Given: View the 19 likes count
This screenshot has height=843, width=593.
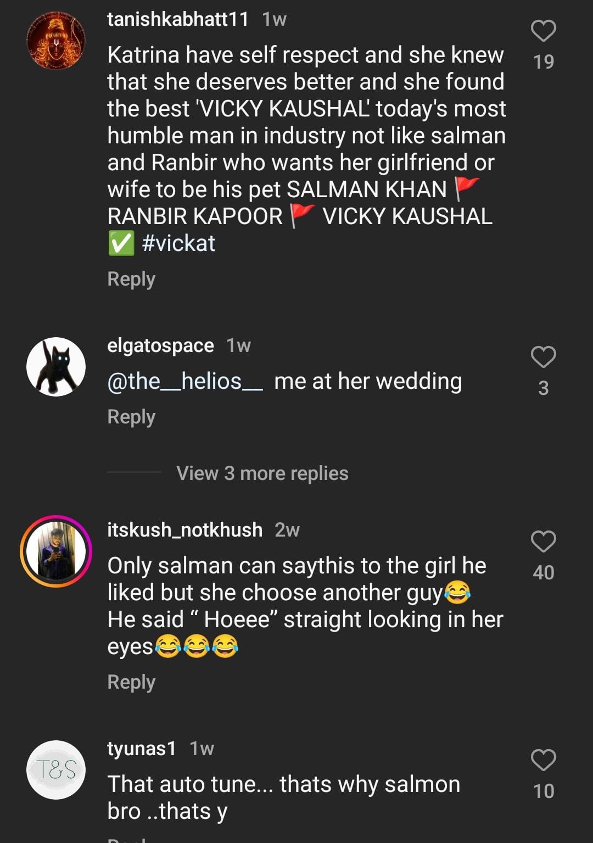Looking at the screenshot, I should 543,62.
